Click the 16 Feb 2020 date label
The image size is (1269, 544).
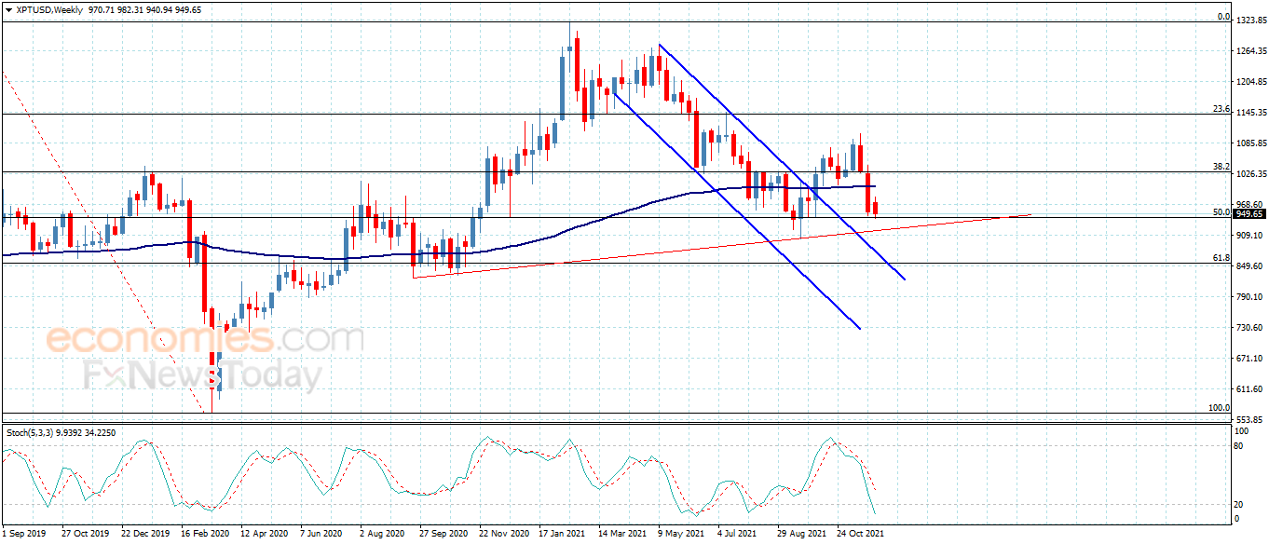pos(205,534)
